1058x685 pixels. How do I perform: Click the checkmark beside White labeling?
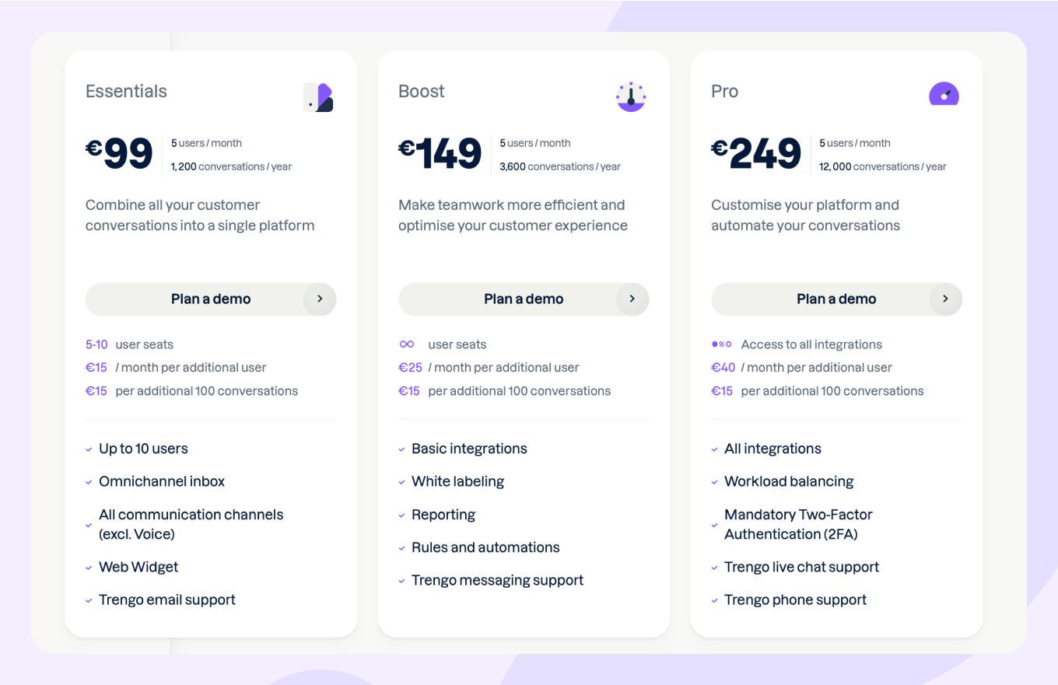[402, 482]
